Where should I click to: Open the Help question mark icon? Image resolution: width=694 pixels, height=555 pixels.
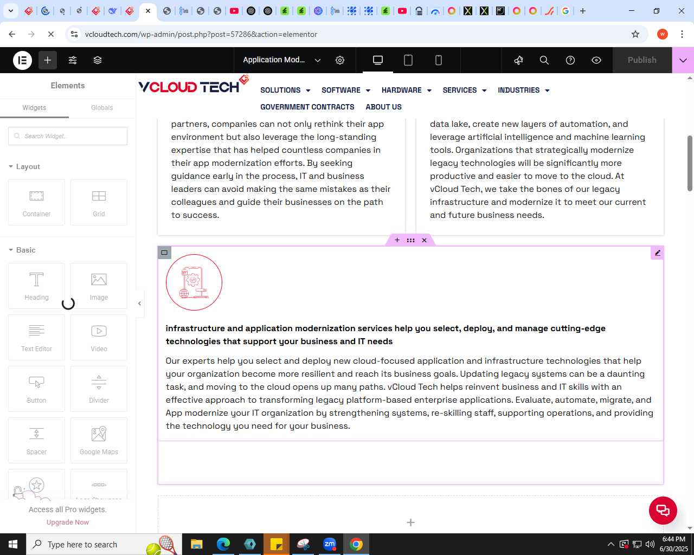click(570, 60)
